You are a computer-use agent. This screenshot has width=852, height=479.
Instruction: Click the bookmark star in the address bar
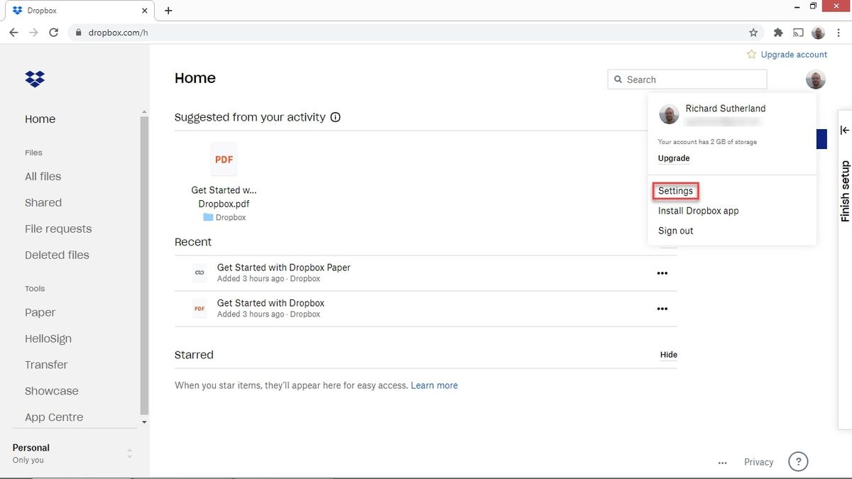pos(753,32)
